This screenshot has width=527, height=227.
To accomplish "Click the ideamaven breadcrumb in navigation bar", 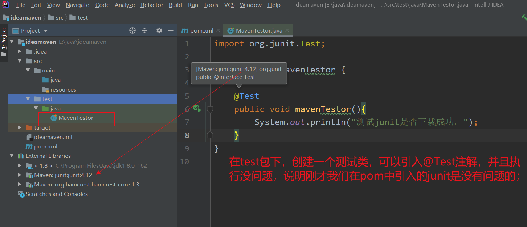I will [22, 17].
